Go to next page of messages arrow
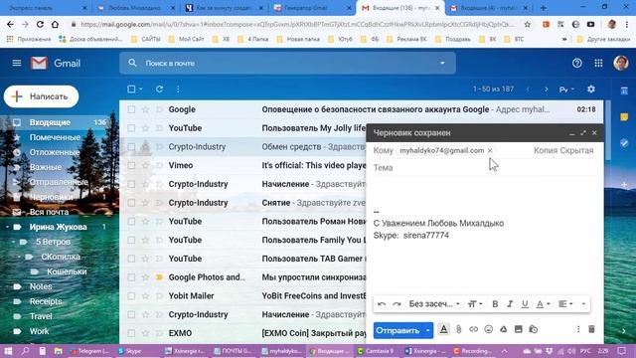 point(547,89)
